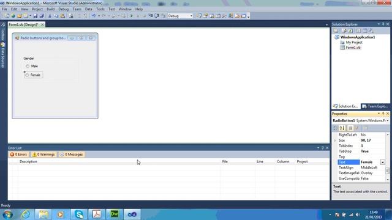The height and width of the screenshot is (220, 392).
Task: Click the Gender group box label
Action: click(29, 59)
